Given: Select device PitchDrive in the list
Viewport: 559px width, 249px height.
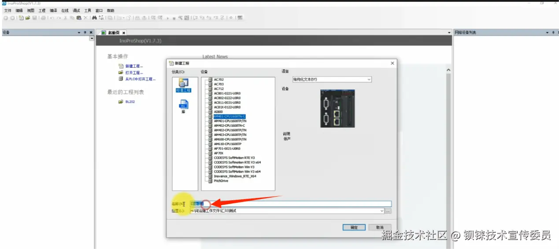Looking at the screenshot, I should coord(221,181).
